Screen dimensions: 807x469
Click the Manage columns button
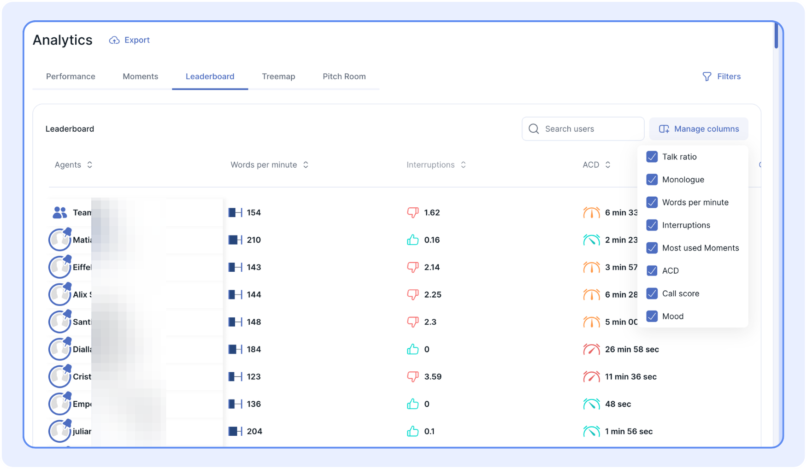pyautogui.click(x=699, y=129)
